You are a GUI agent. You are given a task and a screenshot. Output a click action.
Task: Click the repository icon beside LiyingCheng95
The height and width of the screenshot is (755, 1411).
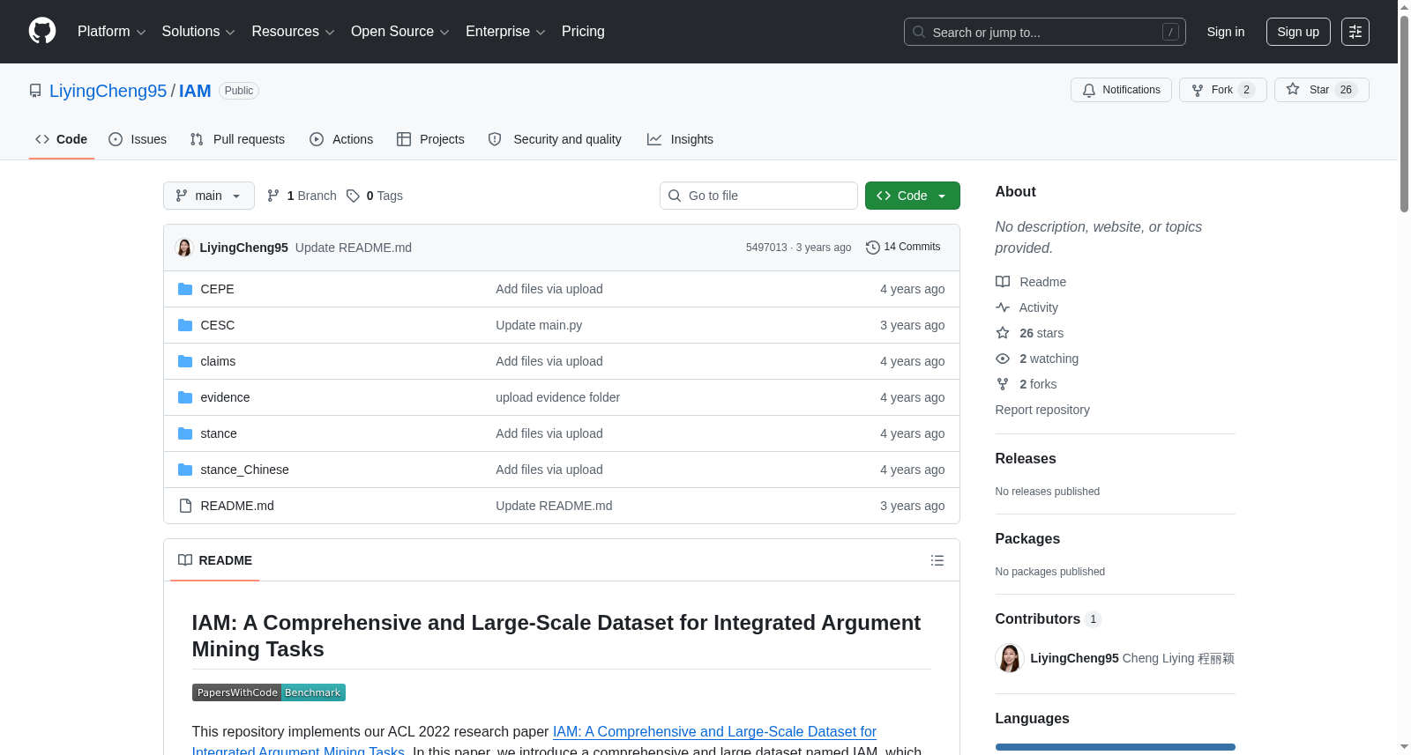click(x=35, y=91)
